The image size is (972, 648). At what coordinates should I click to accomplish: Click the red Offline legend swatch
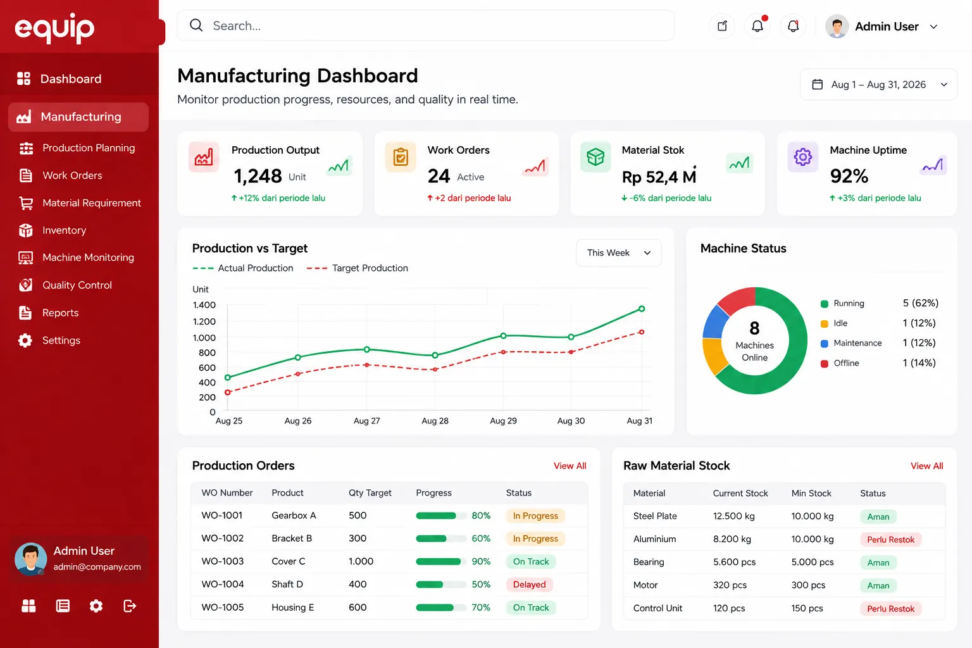[825, 363]
